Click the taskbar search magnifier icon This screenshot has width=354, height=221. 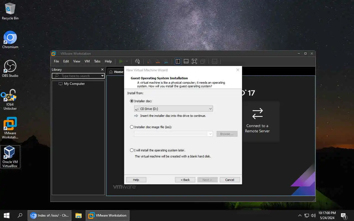[x=20, y=215]
